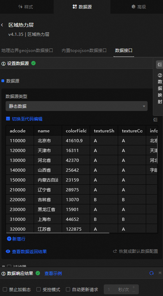Select the cell 黑龙江省
Viewport: 163px width, 296px height.
pyautogui.click(x=48, y=209)
